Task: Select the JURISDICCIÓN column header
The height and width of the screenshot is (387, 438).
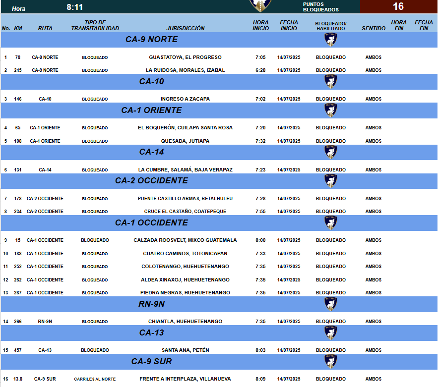Action: (x=186, y=28)
